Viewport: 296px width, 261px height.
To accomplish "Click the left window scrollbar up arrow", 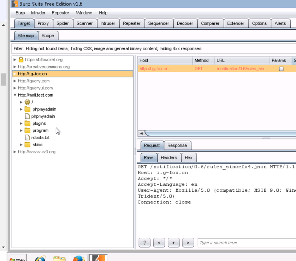I will (x=3, y=25).
